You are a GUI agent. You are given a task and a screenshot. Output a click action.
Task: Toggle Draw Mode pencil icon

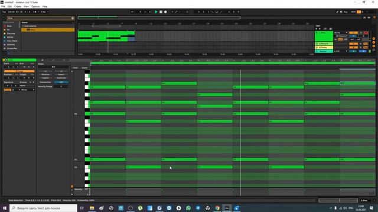pyautogui.click(x=337, y=12)
